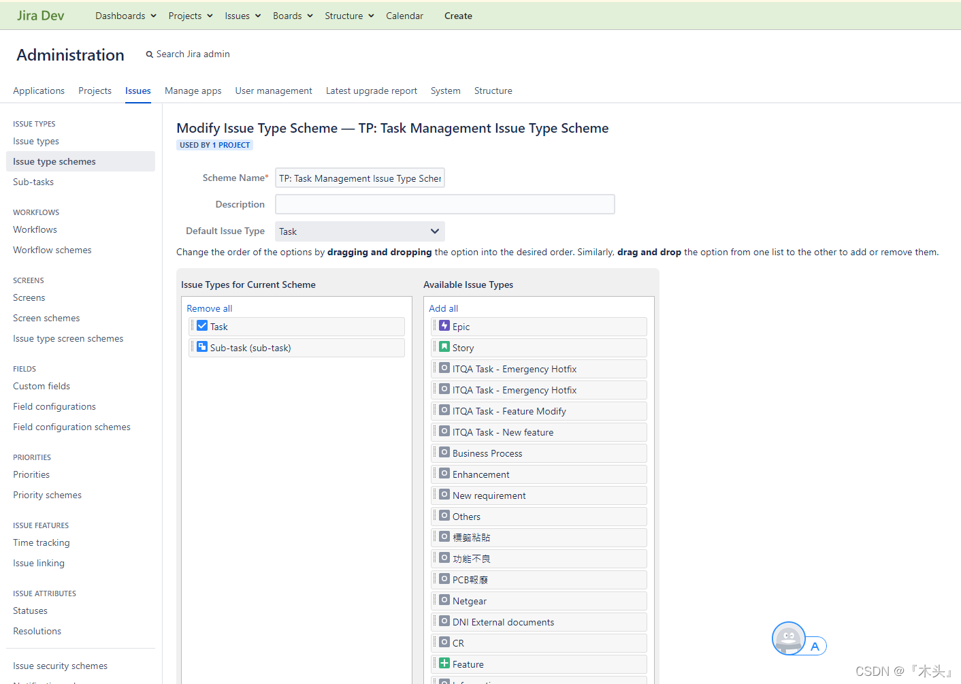961x684 pixels.
Task: Open Custom fields in sidebar
Action: [x=42, y=386]
